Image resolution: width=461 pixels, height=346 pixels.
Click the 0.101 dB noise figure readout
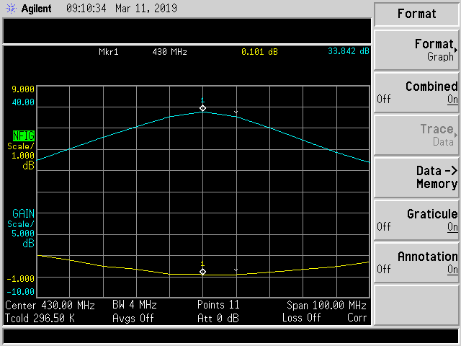pos(259,52)
